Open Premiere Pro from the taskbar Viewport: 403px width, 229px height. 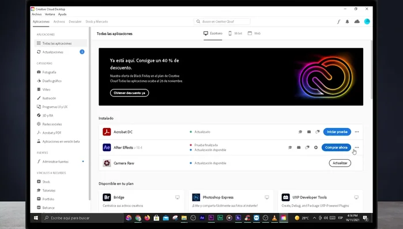click(211, 218)
